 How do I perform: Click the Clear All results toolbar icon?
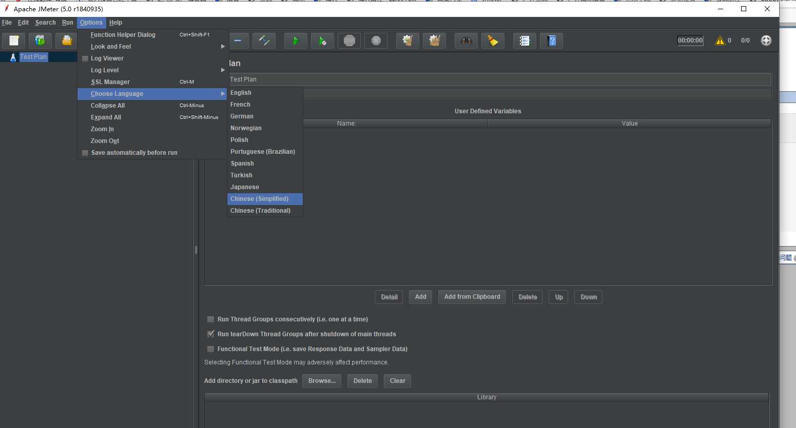click(x=434, y=40)
